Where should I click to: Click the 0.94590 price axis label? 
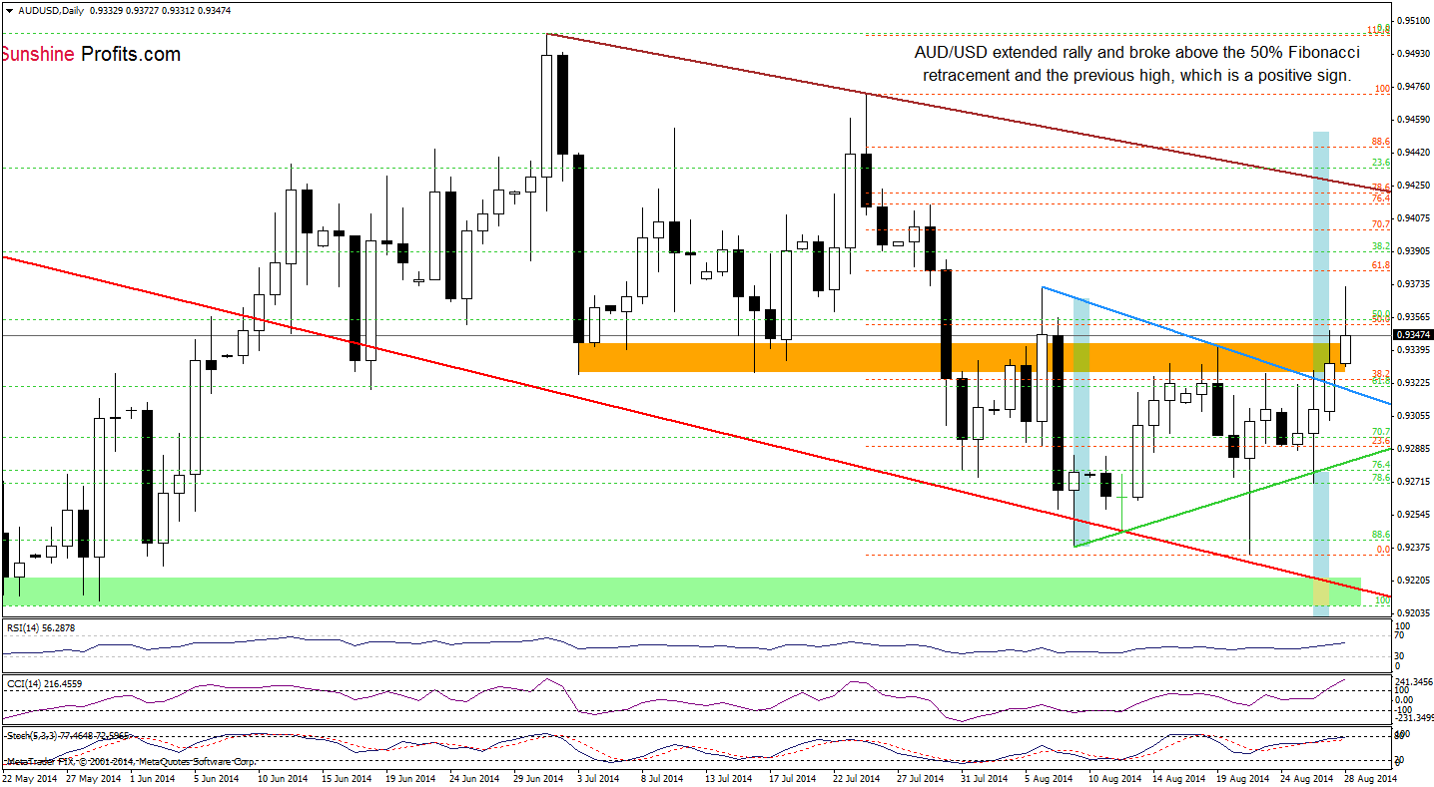coord(1415,119)
